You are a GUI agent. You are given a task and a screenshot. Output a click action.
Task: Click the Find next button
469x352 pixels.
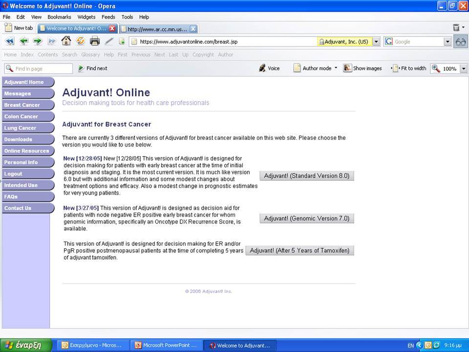[93, 68]
